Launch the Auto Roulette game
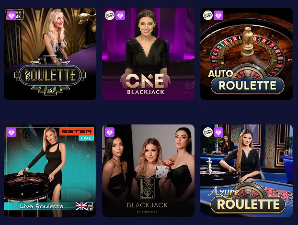Image resolution: width=298 pixels, height=225 pixels. click(x=246, y=54)
